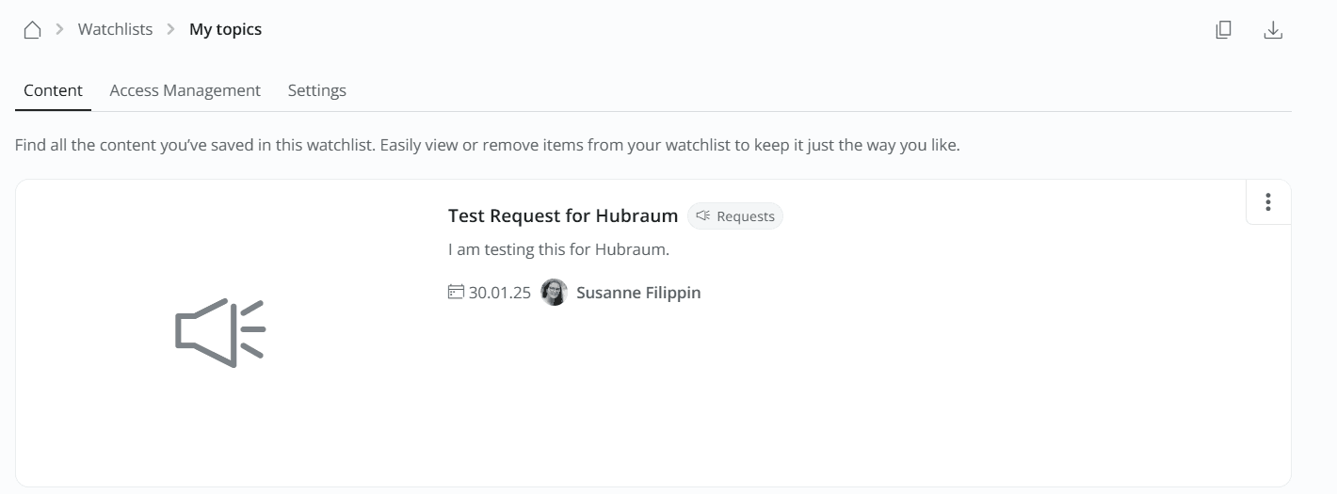
Task: Click the large megaphone placeholder image
Action: pos(220,332)
